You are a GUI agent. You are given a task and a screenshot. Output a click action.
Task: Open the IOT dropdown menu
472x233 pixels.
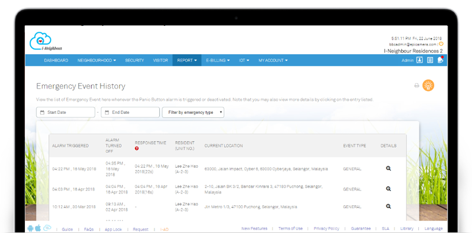point(244,60)
